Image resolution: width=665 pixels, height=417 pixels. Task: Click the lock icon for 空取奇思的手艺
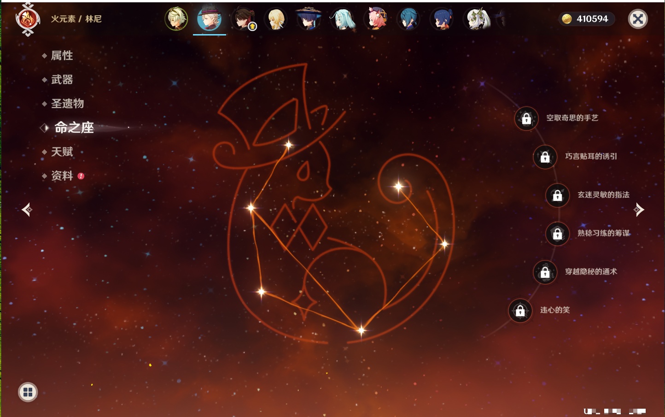[x=526, y=118]
